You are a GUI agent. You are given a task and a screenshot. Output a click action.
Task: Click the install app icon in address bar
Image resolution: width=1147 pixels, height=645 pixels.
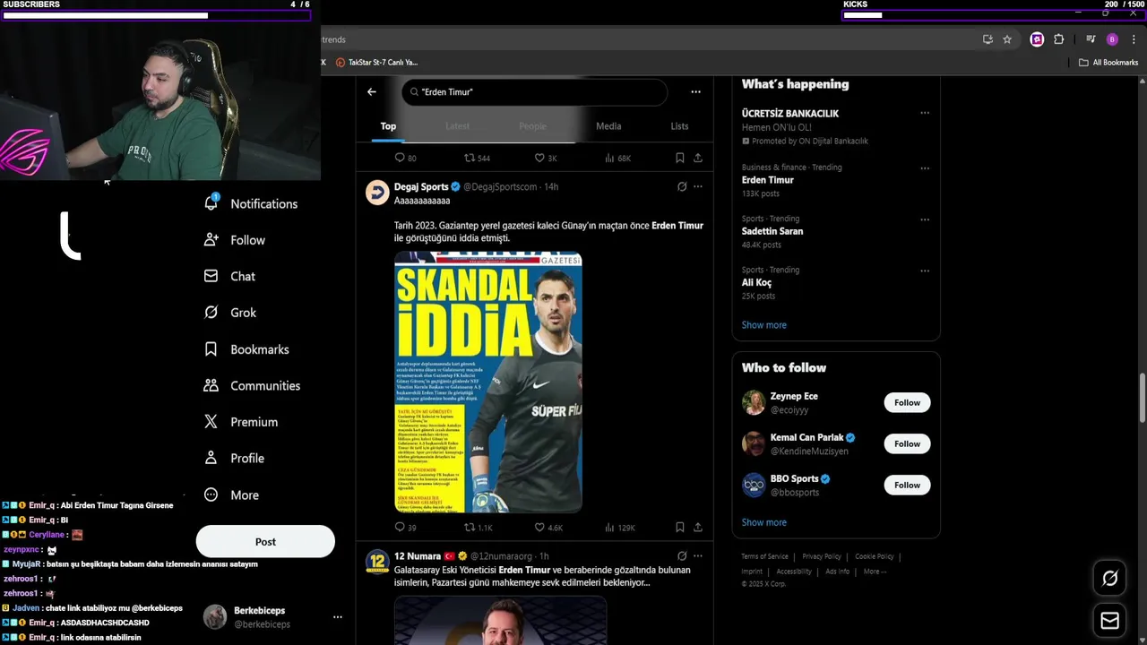(987, 39)
